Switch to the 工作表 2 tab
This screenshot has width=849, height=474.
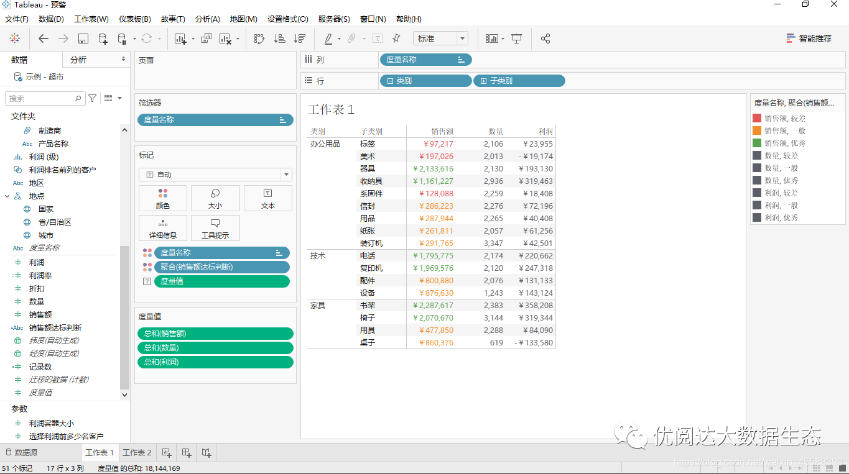coord(137,453)
